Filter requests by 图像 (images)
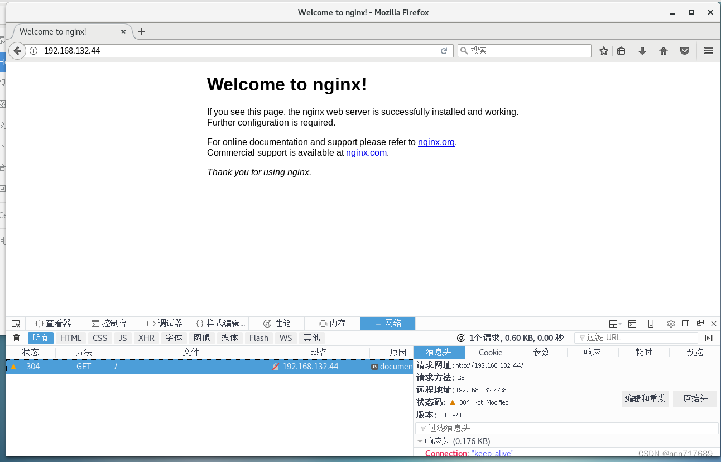 201,338
